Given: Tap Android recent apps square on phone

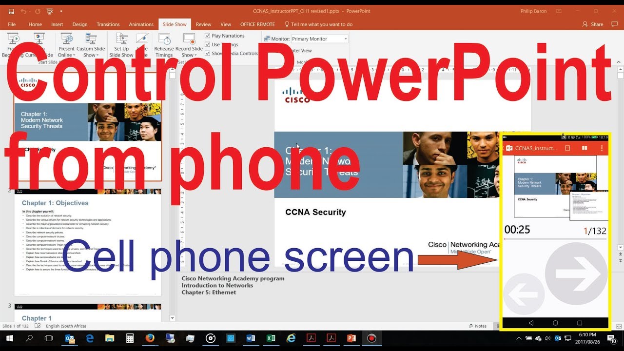Looking at the screenshot, I should [580, 323].
